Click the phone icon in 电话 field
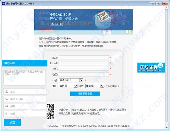Image resolution: width=170 pixels, height=131 pixels. [x=7, y=99]
